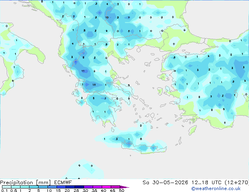
Task: Click the pointed arrow end above 50
Action: pos(124,187)
